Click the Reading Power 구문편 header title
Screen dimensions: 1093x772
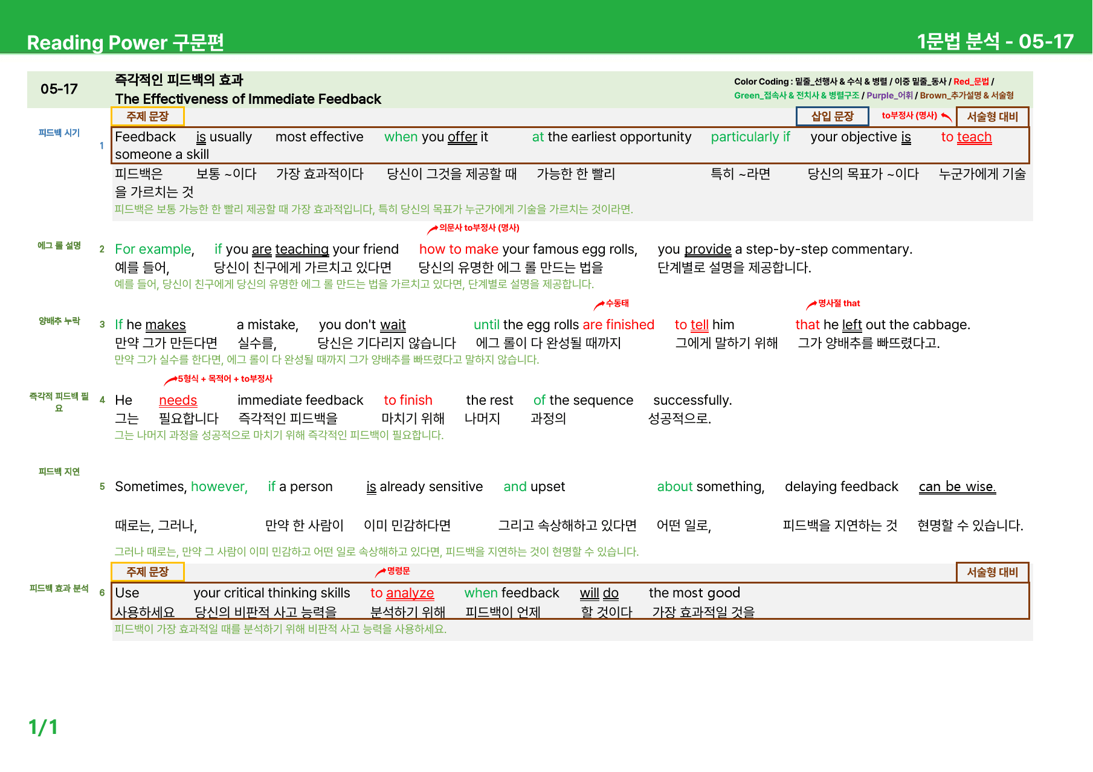click(126, 42)
